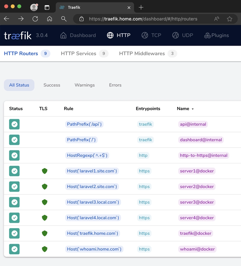Screen dimensions: 241x266
Task: Open the Plugins section
Action: [x=216, y=35]
